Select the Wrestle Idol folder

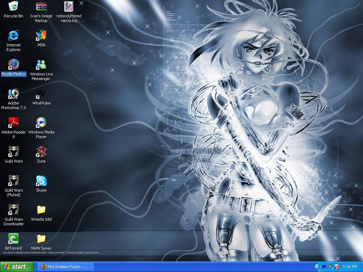(x=41, y=210)
